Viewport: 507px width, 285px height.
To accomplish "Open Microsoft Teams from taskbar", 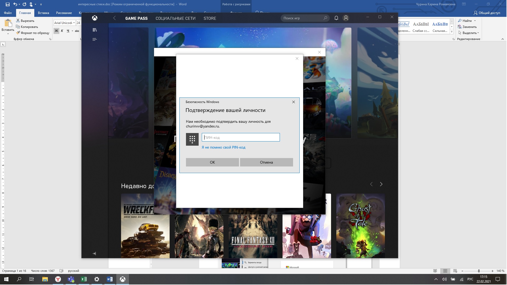I will (71, 280).
